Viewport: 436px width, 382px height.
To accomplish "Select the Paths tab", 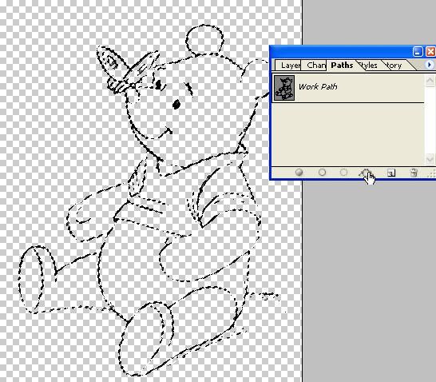I will click(342, 65).
